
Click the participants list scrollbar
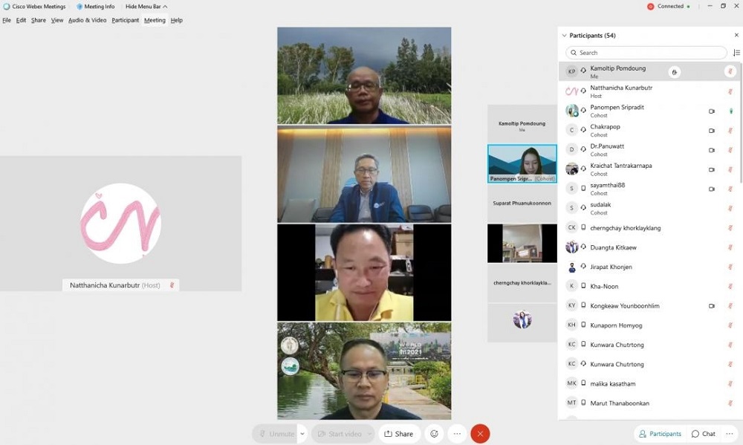pyautogui.click(x=741, y=122)
